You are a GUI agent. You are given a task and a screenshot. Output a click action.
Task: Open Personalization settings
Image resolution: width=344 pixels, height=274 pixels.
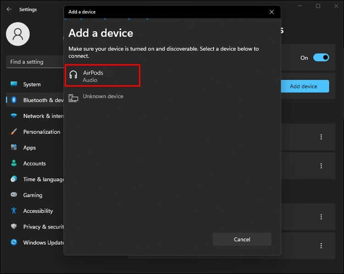click(x=35, y=132)
